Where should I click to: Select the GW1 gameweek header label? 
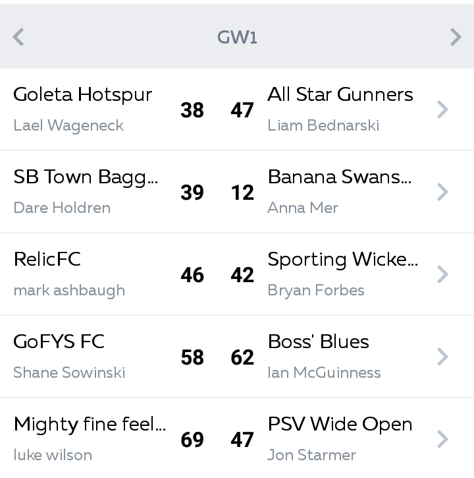coord(237,38)
